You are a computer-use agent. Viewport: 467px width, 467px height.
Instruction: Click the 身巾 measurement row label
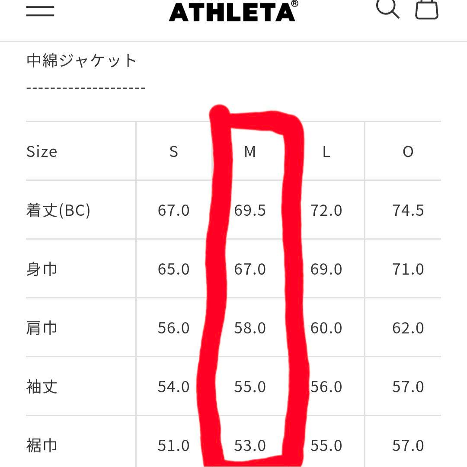[42, 269]
